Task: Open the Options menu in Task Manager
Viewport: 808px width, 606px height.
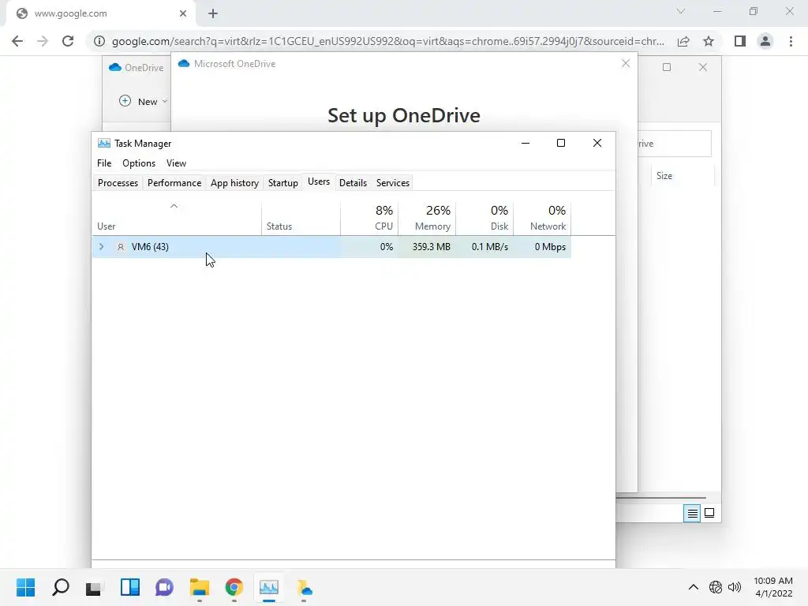Action: (139, 163)
